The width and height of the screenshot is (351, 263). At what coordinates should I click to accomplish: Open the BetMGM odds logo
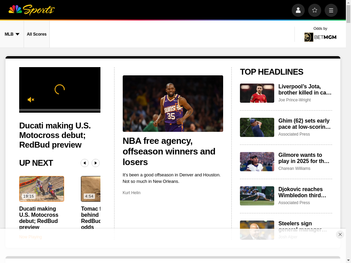[320, 37]
